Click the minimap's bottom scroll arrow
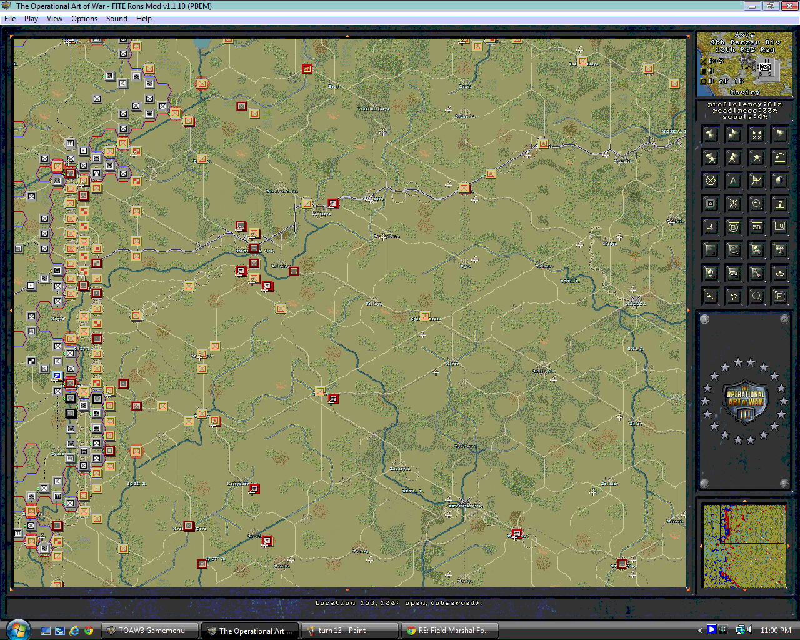Image resolution: width=800 pixels, height=640 pixels. (744, 590)
